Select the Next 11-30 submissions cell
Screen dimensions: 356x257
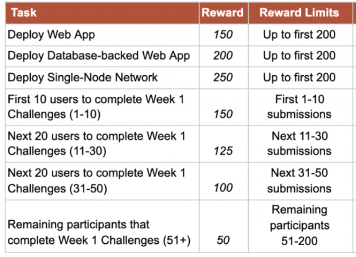(x=299, y=144)
